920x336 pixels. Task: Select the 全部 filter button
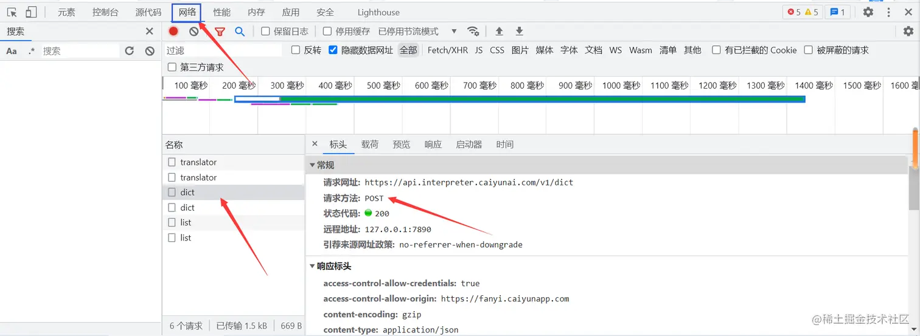click(x=408, y=50)
